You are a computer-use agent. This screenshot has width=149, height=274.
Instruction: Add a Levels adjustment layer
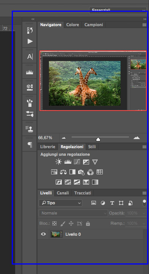[68, 162]
